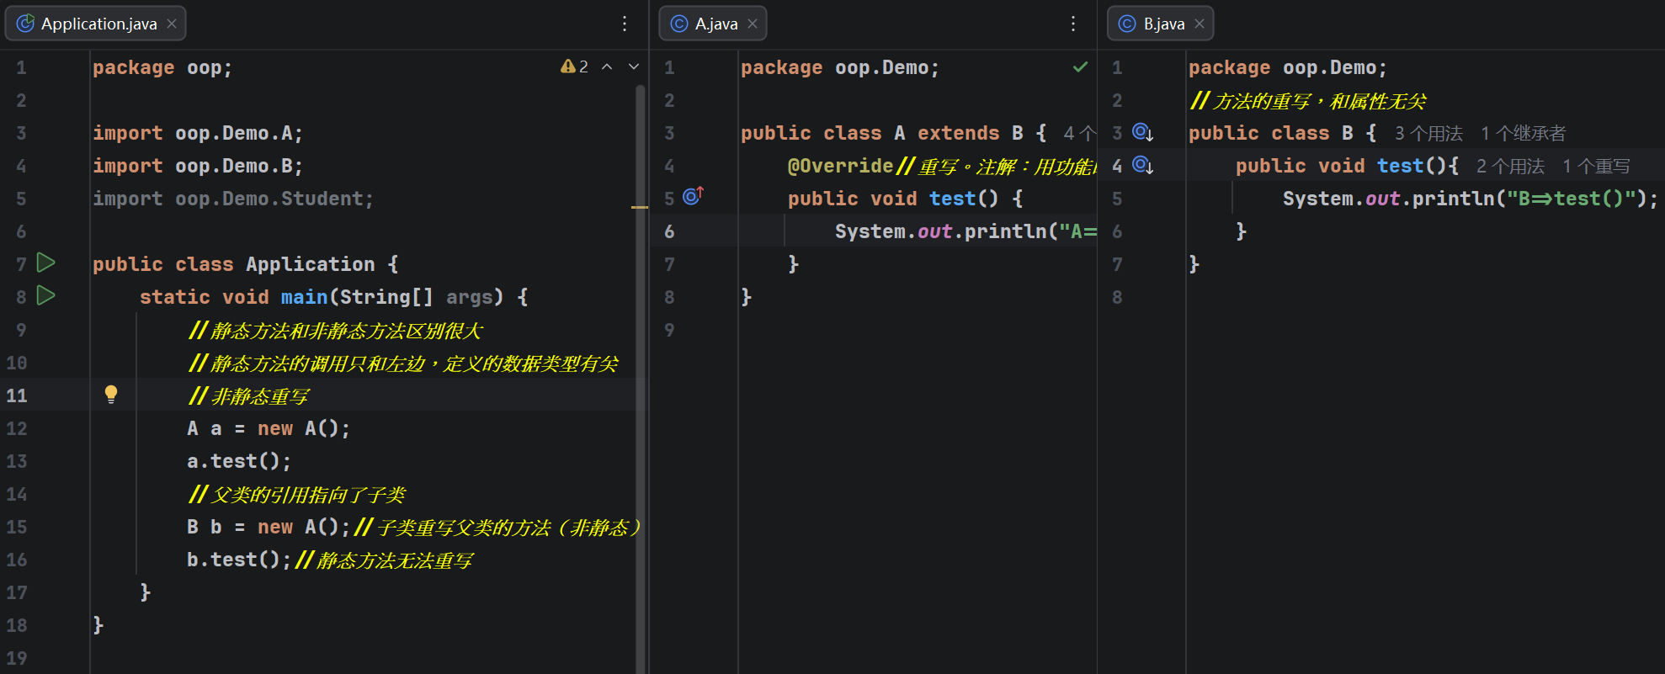Click the System.out.println line in A.java
The height and width of the screenshot is (674, 1665).
(965, 231)
